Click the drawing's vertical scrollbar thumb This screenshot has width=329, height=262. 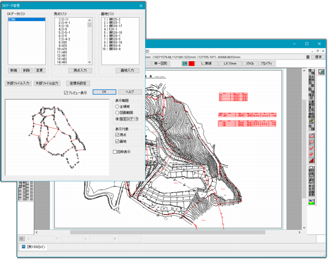click(x=304, y=149)
